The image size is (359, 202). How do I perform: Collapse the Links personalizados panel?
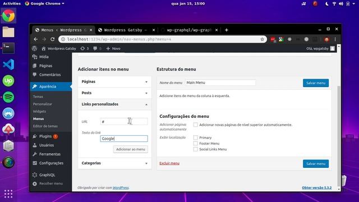[114, 104]
